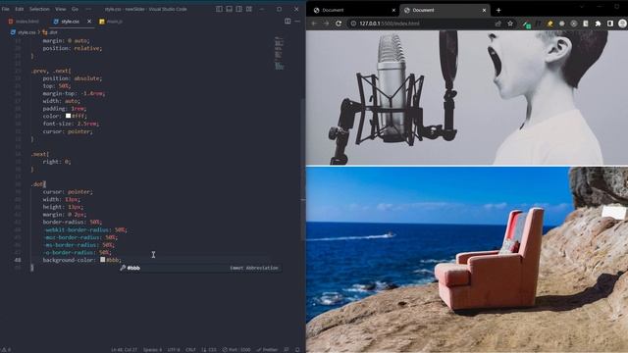Click the .prev, .next selector line

[x=51, y=71]
